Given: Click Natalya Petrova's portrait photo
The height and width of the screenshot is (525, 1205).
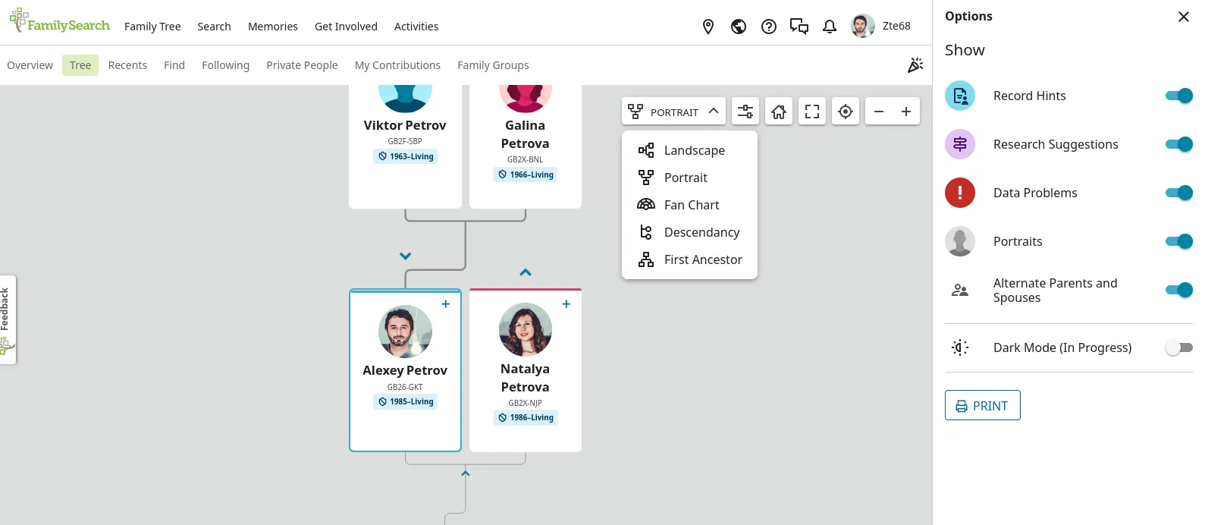Looking at the screenshot, I should coord(526,329).
